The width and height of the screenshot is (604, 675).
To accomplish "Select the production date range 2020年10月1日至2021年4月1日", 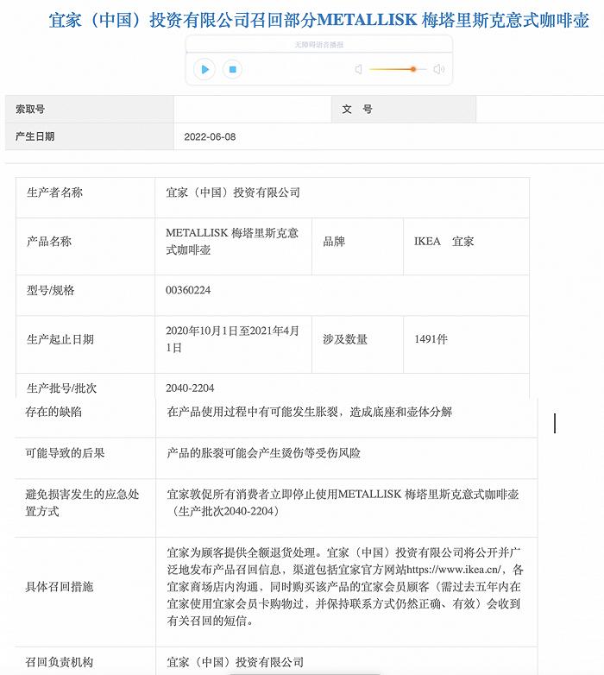I will [232, 339].
